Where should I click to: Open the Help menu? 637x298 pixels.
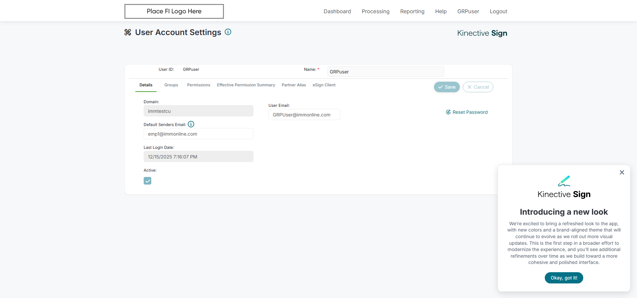pyautogui.click(x=441, y=11)
